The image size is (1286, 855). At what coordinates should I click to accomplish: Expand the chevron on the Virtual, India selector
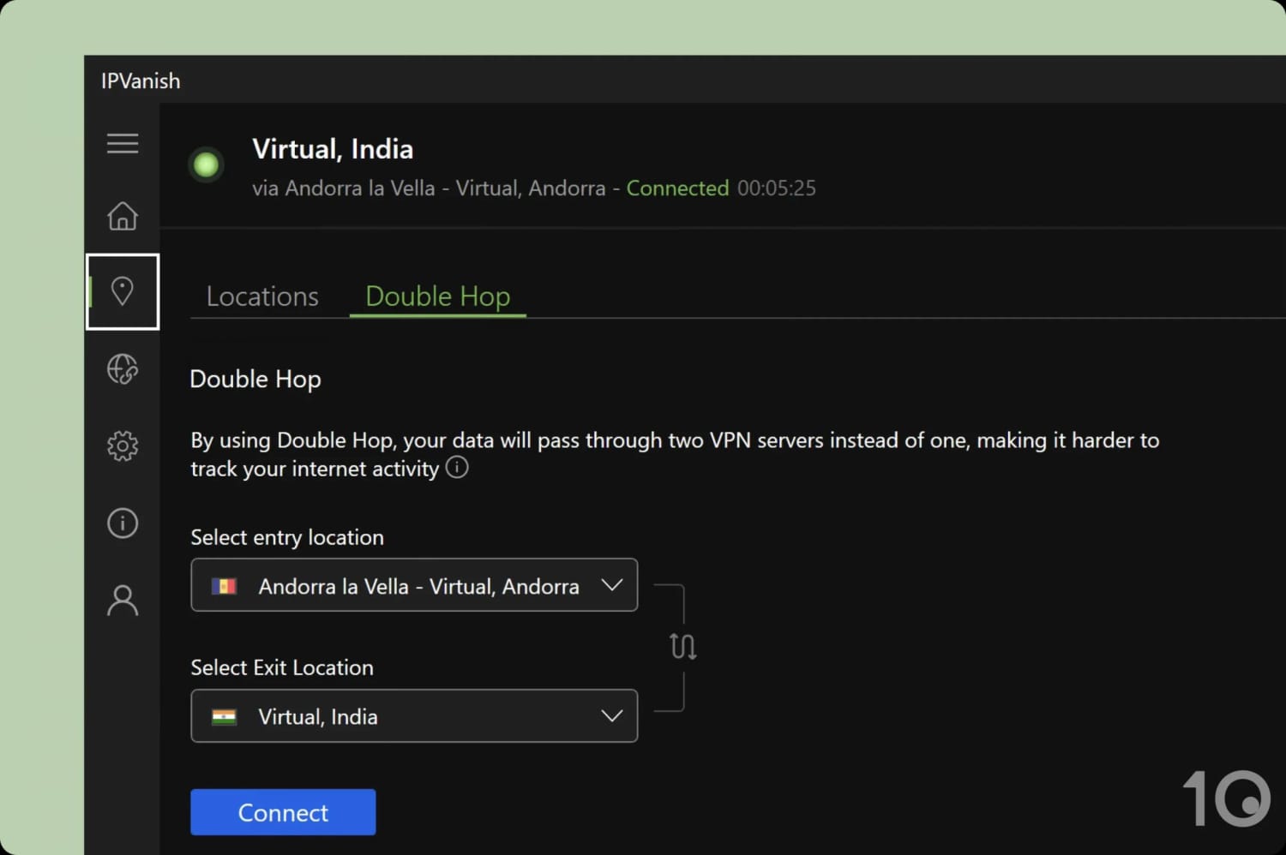click(x=611, y=716)
